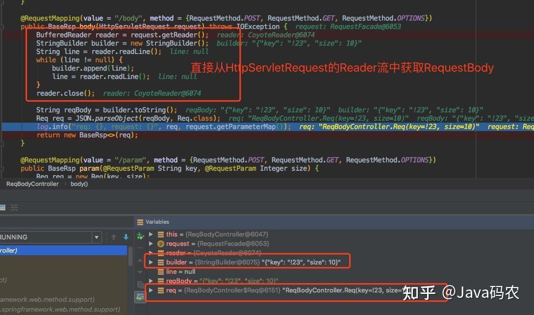This screenshot has width=534, height=315.
Task: Click the Add watch plus icon
Action: tap(139, 235)
